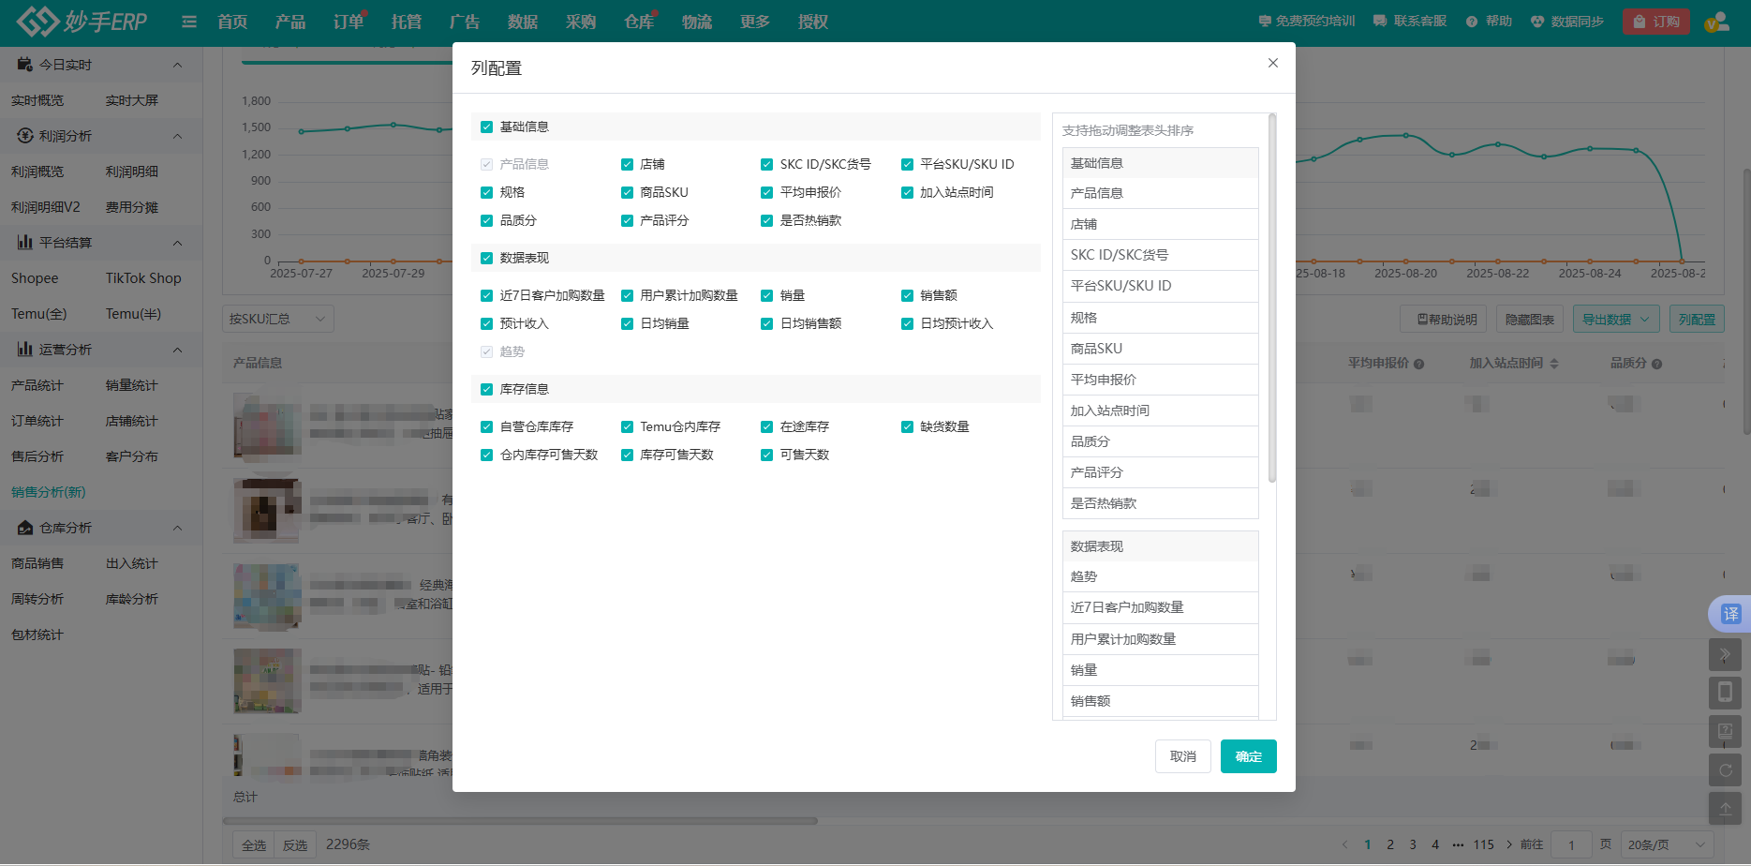The image size is (1751, 866).
Task: Open the 仓库 top menu
Action: 639,22
